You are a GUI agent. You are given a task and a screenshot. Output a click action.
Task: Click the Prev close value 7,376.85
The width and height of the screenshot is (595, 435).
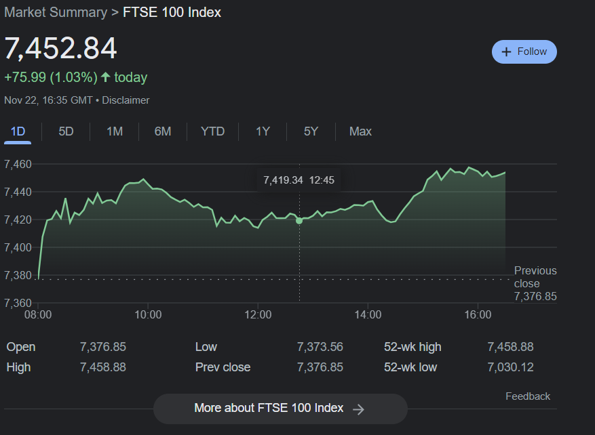coord(320,367)
